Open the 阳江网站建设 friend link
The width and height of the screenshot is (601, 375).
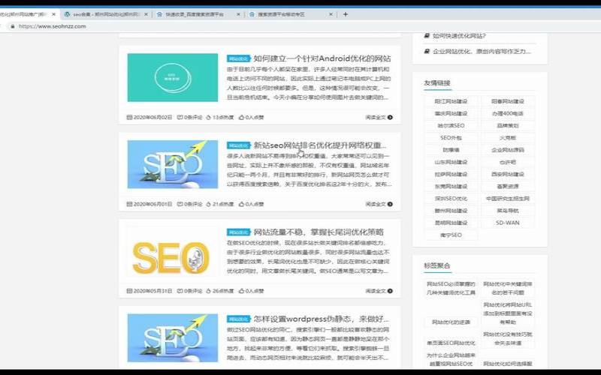click(452, 101)
